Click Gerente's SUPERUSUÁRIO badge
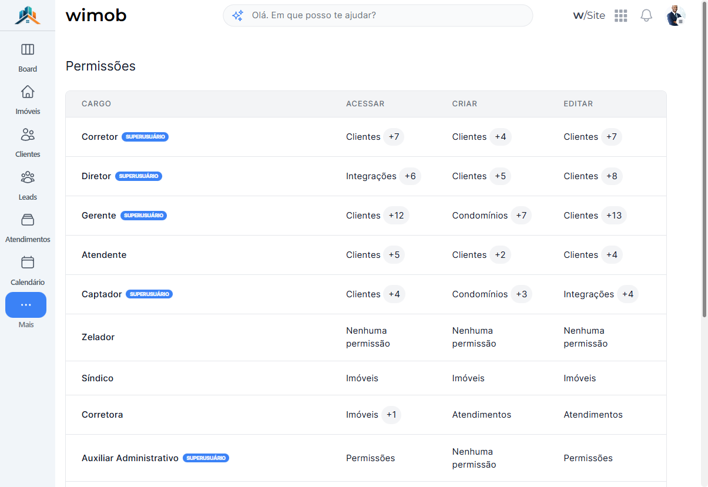Screen dimensions: 708x487 (143, 216)
